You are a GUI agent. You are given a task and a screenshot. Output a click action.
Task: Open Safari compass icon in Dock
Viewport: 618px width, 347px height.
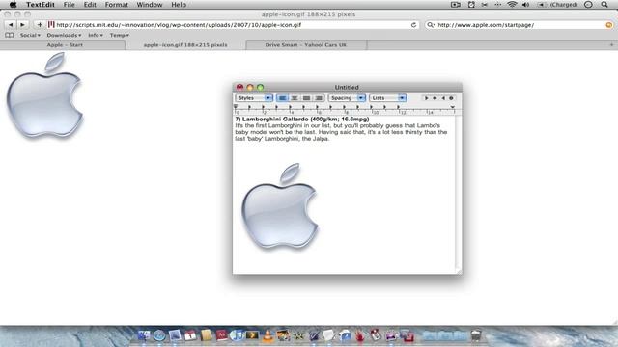pos(159,335)
